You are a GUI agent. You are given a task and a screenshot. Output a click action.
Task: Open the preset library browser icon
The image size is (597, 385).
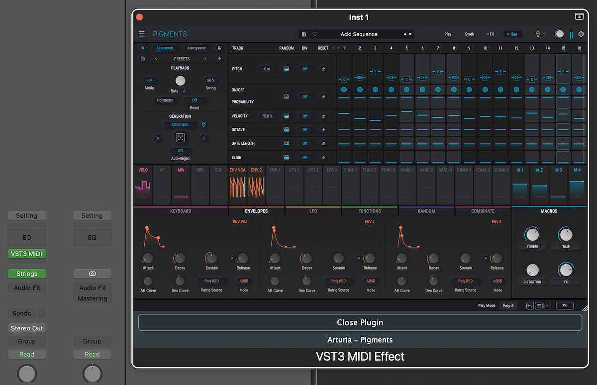pyautogui.click(x=304, y=34)
